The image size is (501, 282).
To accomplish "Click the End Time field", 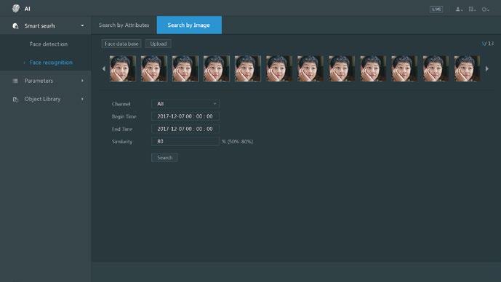I will (185, 129).
